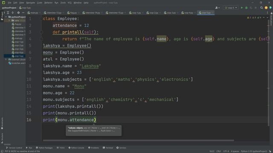This screenshot has height=153, width=273.
Task: Switch to interview-13.py editor tab
Action: [54, 13]
